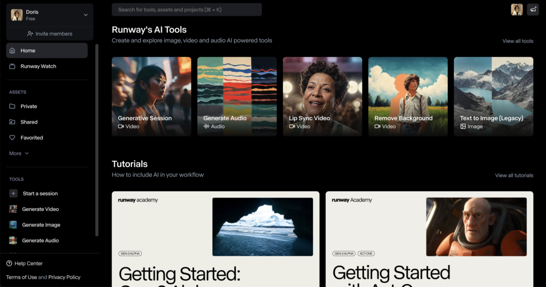The width and height of the screenshot is (546, 287).
Task: Open the profile avatar in top right
Action: point(517,10)
